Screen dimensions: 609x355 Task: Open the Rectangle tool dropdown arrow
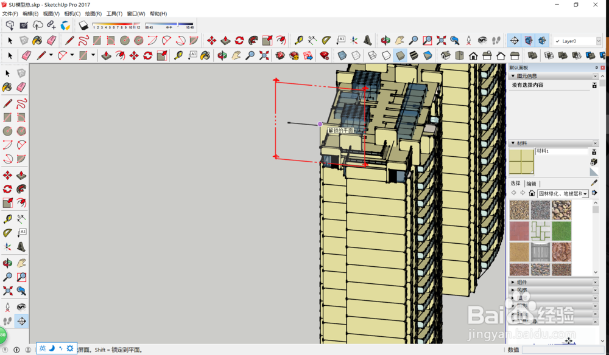93,55
